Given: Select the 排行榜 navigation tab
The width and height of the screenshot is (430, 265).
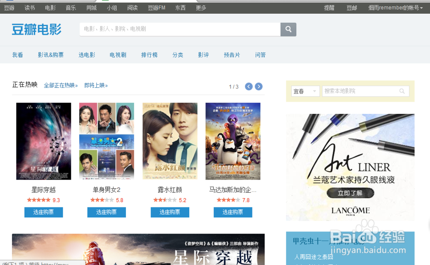Looking at the screenshot, I should tap(149, 55).
